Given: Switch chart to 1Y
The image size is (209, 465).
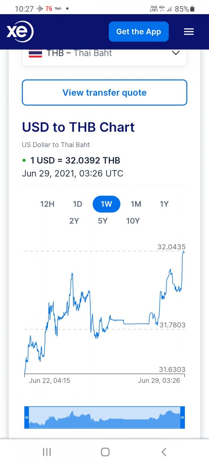Looking at the screenshot, I should tap(164, 204).
